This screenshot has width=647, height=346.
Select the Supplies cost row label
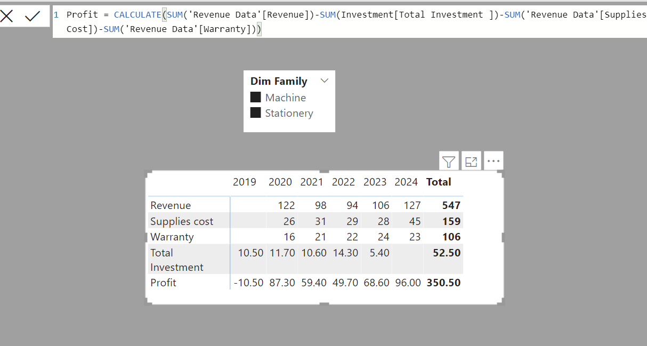pyautogui.click(x=182, y=221)
